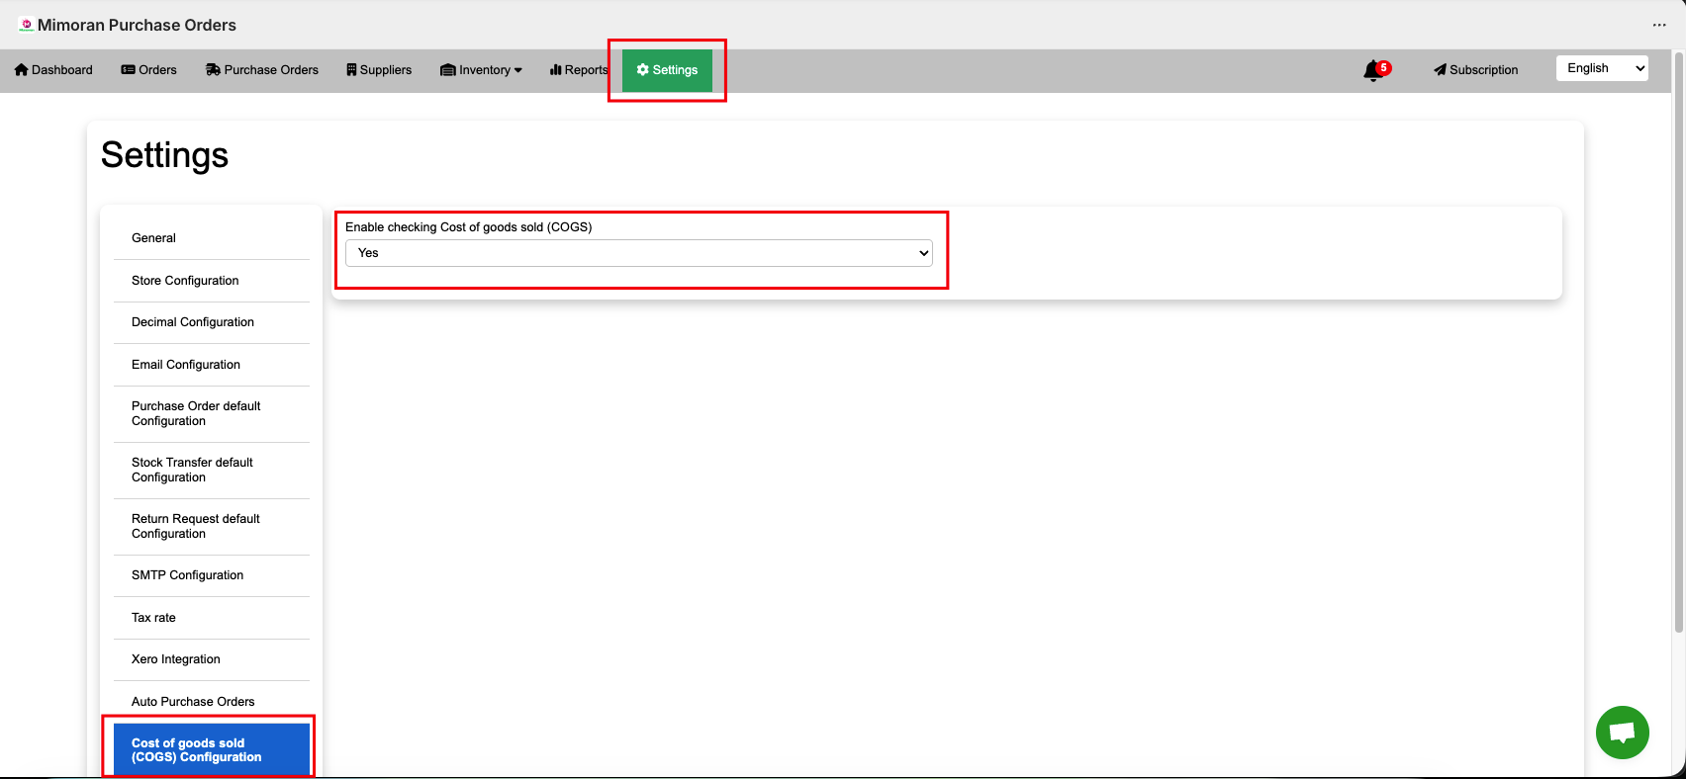This screenshot has height=779, width=1686.
Task: Select the green Settings tab
Action: 667,70
